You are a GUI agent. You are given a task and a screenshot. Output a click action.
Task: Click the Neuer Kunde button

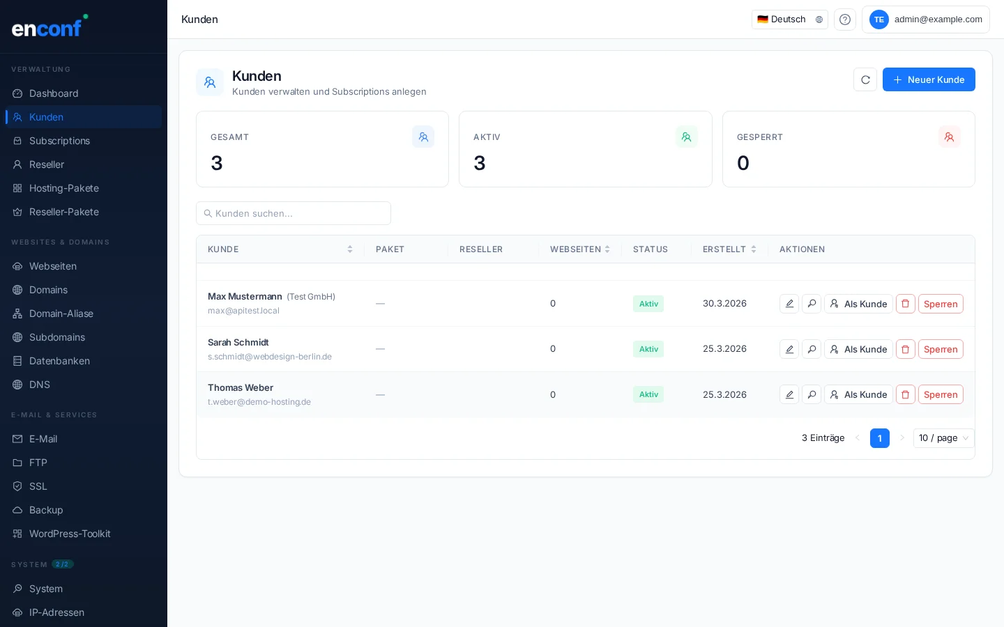tap(928, 79)
